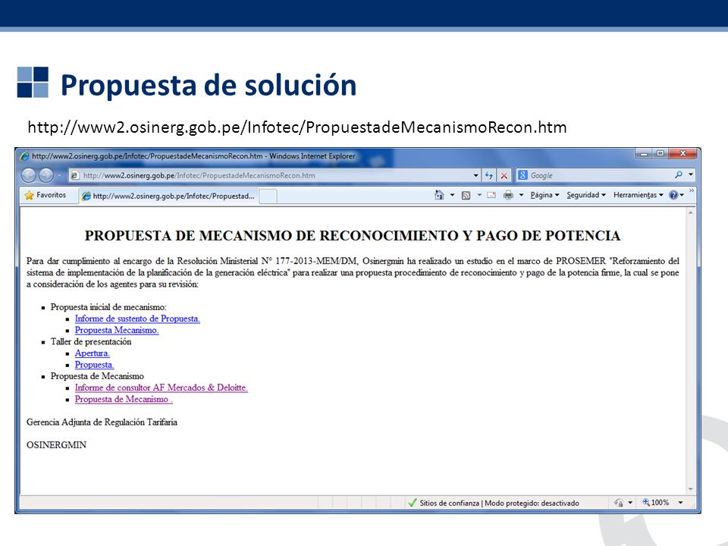Go forward with the browser Forward arrow
Image resolution: width=728 pixels, height=546 pixels.
[x=46, y=175]
